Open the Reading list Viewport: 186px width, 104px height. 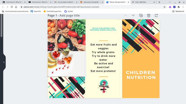[178, 11]
